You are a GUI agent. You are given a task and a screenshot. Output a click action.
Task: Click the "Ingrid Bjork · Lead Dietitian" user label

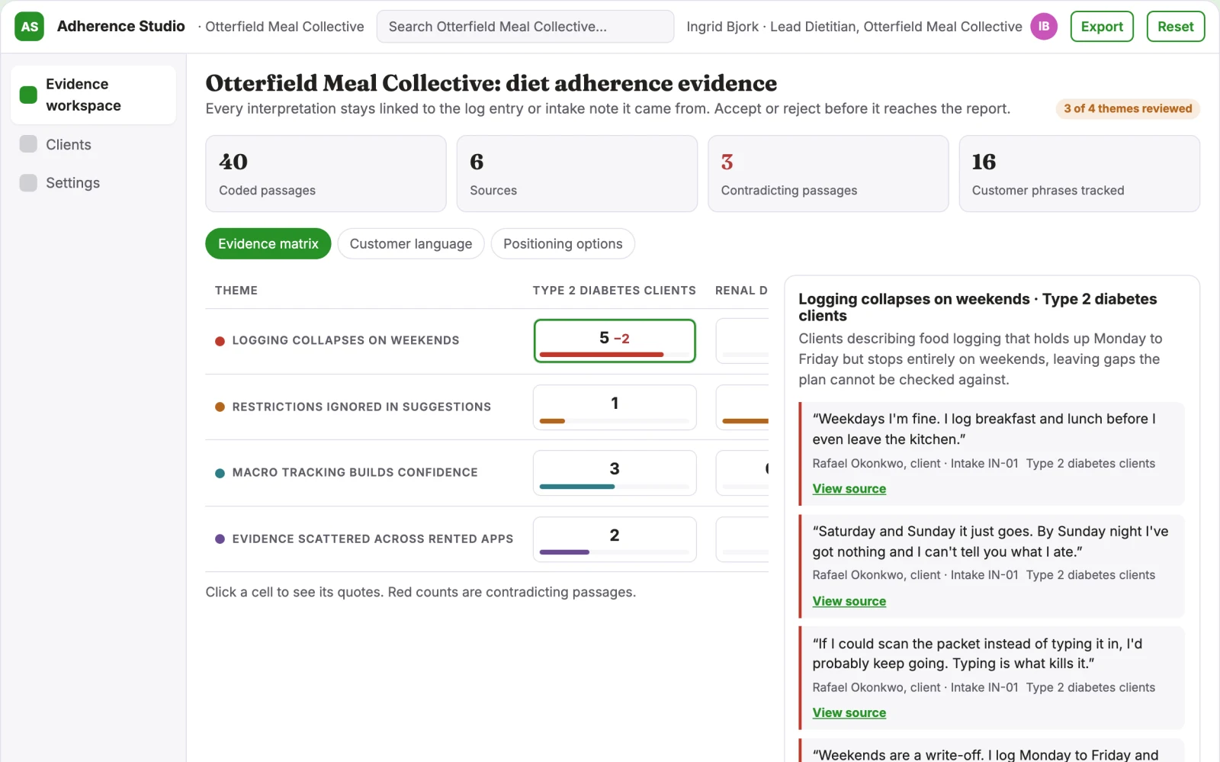coord(854,27)
